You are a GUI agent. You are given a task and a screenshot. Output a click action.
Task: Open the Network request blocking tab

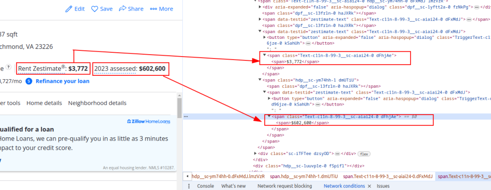285,186
